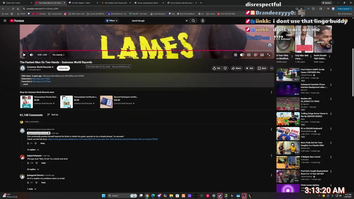Save the video to a playlist
Screen dimensions: 354x199
[262, 68]
